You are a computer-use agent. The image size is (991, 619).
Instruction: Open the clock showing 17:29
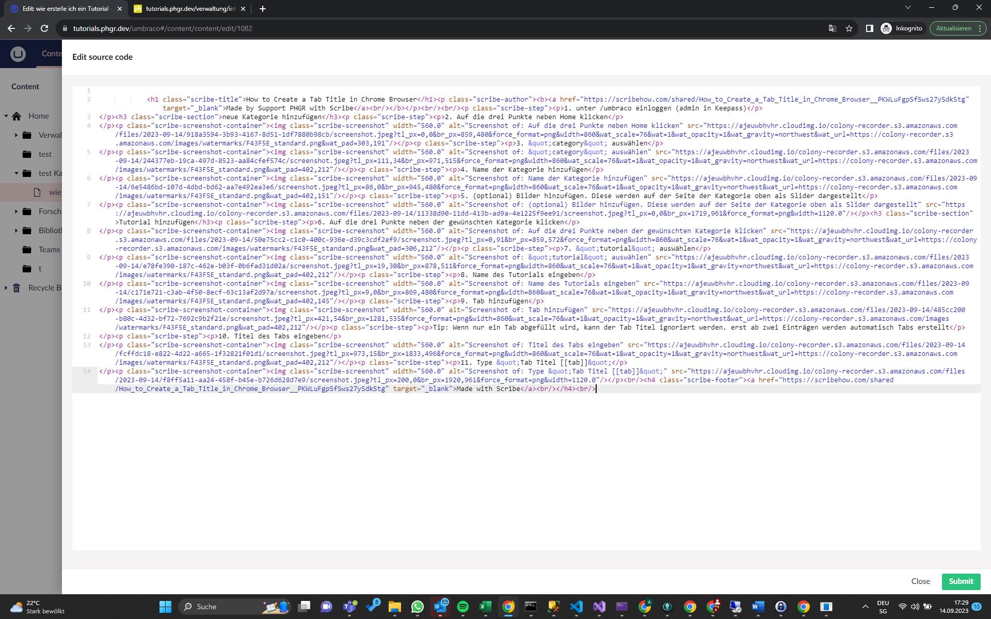[954, 607]
